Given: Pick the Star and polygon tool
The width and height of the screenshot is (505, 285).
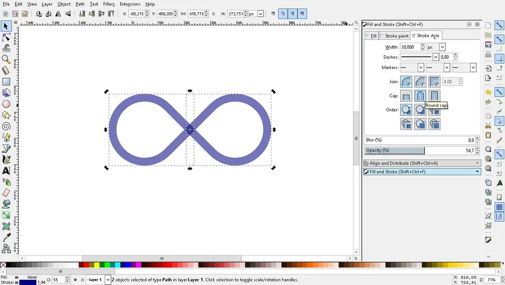Looking at the screenshot, I should (x=6, y=115).
